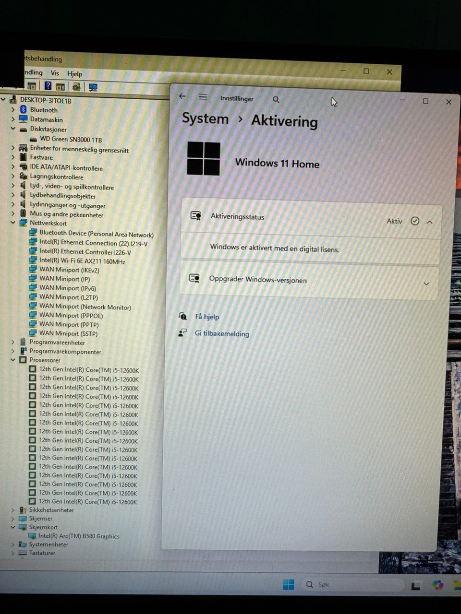This screenshot has height=614, width=461.
Task: Expand the Tastaturer category
Action: (13, 553)
